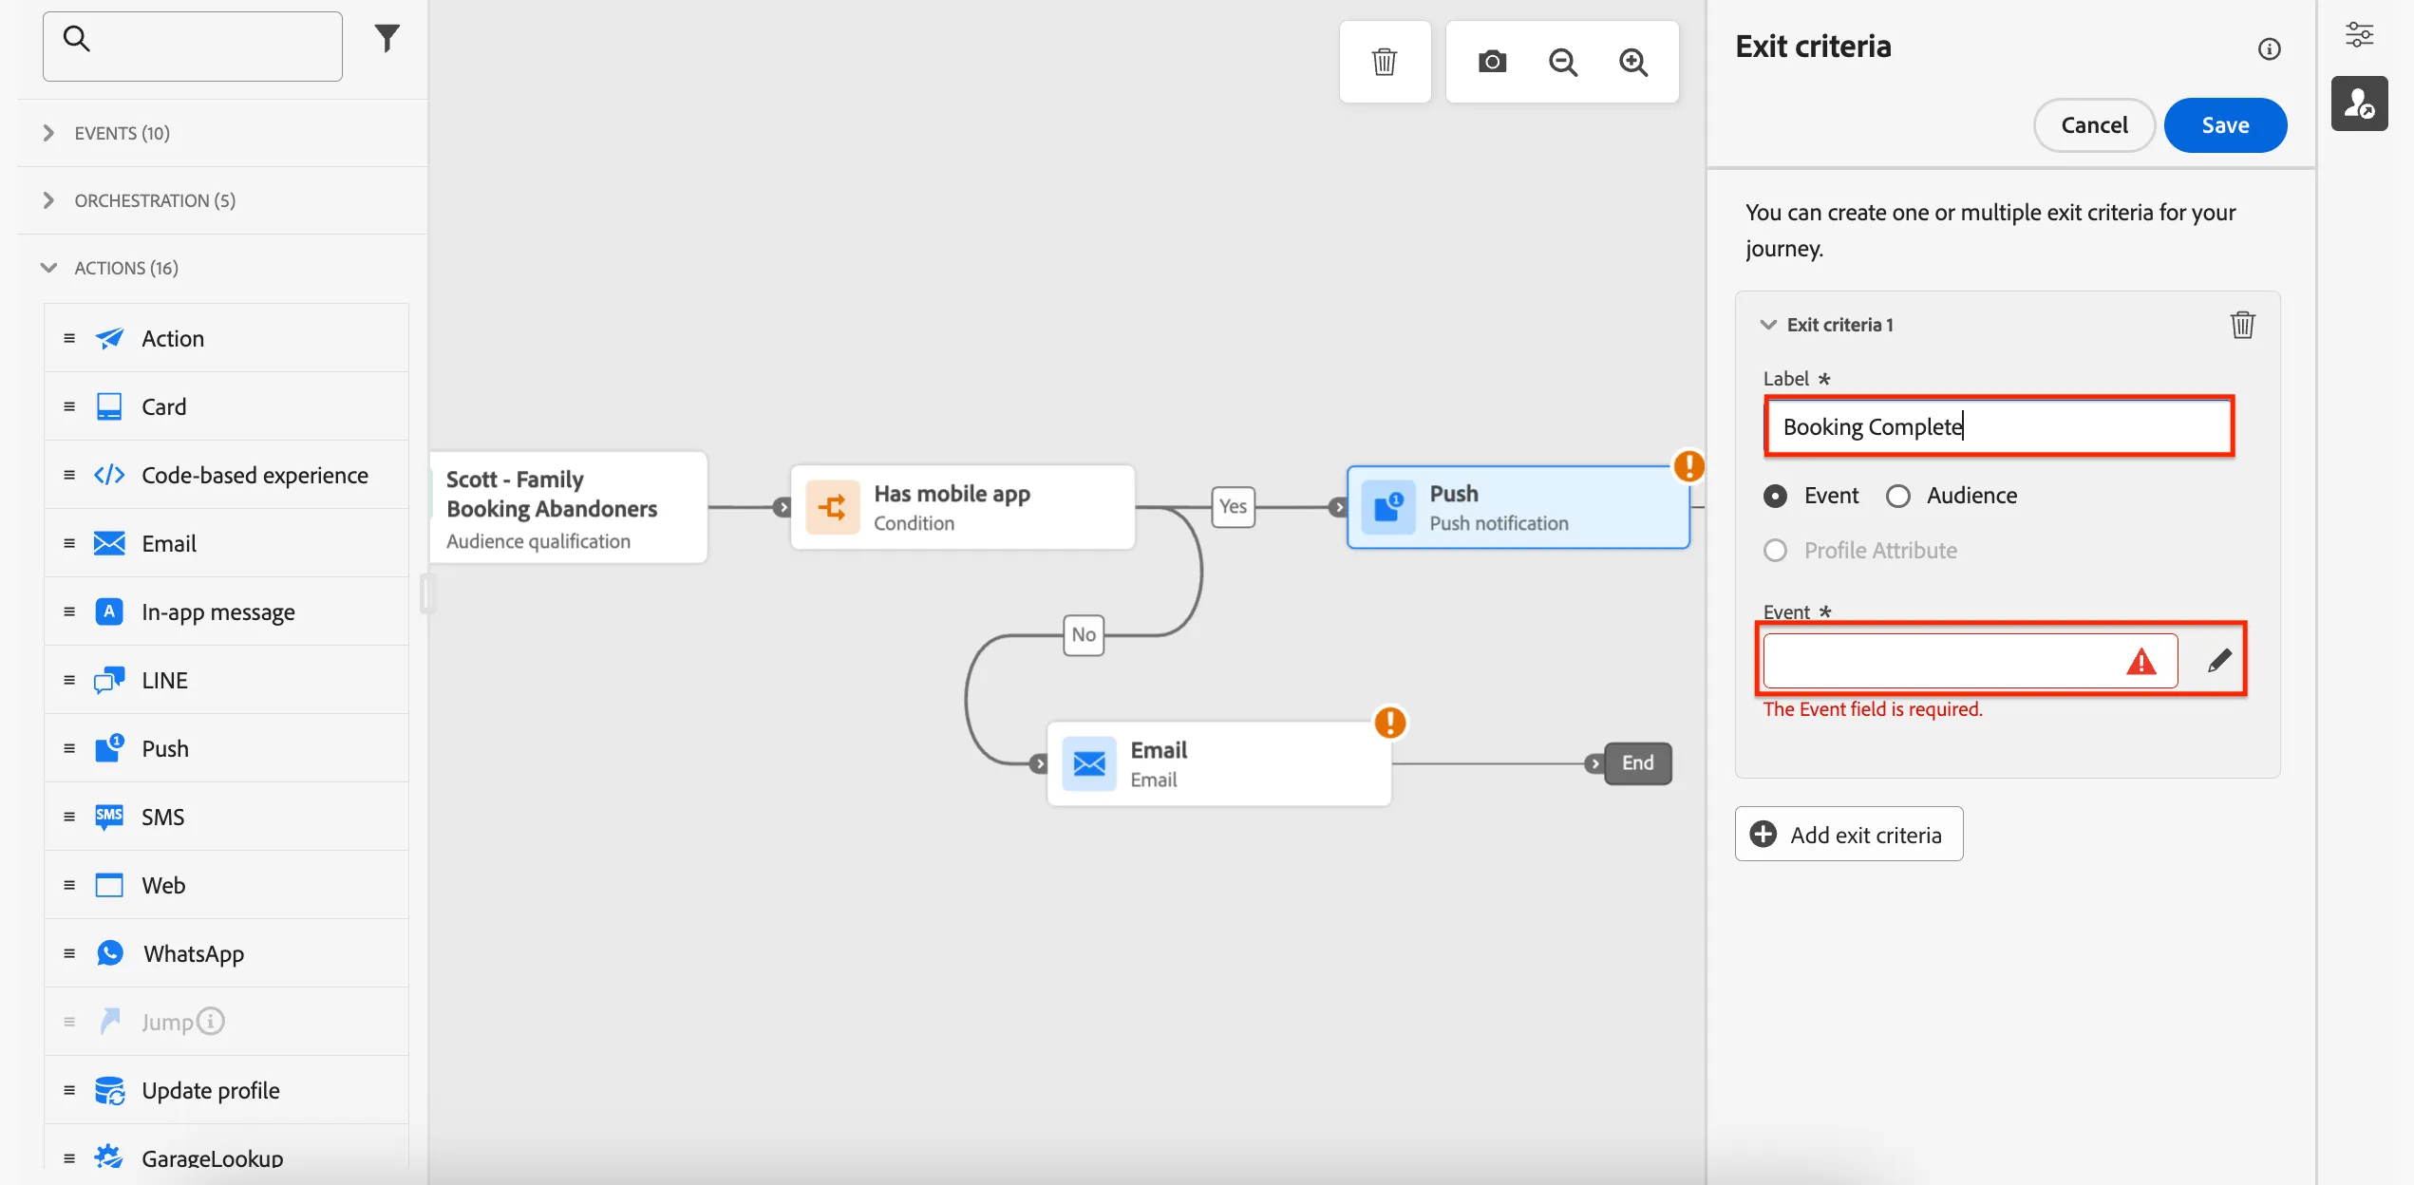The image size is (2414, 1185).
Task: Click the empty required Event input field
Action: 1970,661
